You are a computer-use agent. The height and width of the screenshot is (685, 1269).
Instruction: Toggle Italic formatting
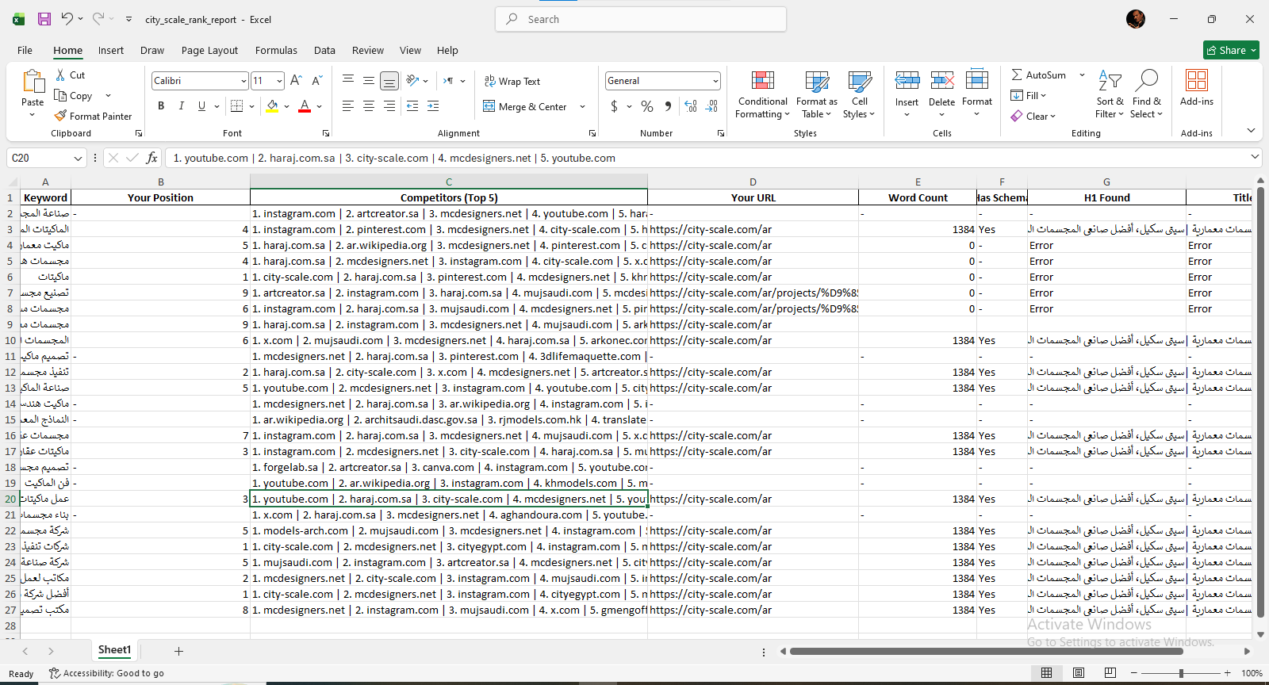coord(182,106)
